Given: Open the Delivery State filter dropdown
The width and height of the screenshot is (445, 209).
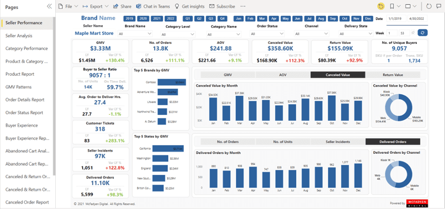Looking at the screenshot, I should tap(356, 34).
